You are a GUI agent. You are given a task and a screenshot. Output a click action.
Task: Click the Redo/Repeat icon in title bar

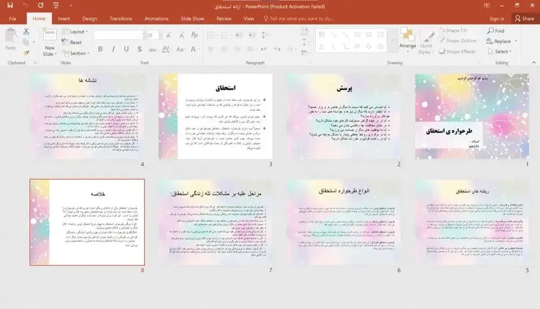tap(40, 5)
